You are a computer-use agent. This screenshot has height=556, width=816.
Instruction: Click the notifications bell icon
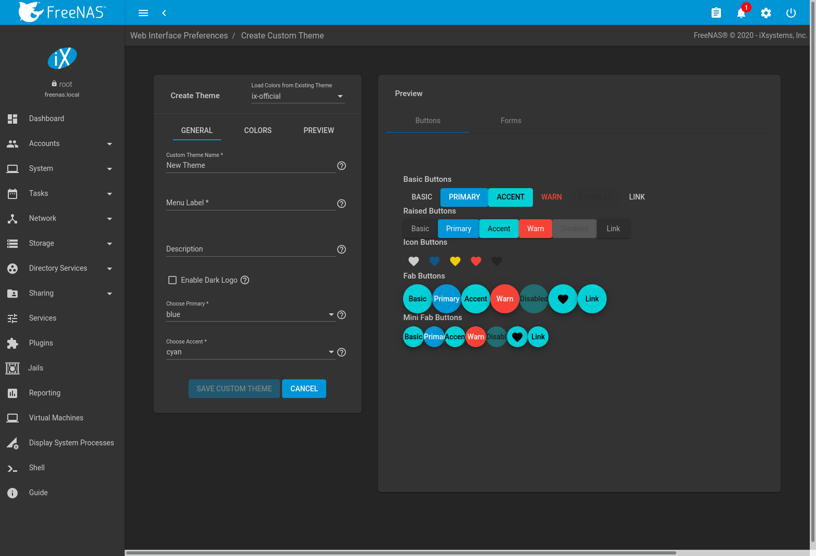(x=741, y=13)
